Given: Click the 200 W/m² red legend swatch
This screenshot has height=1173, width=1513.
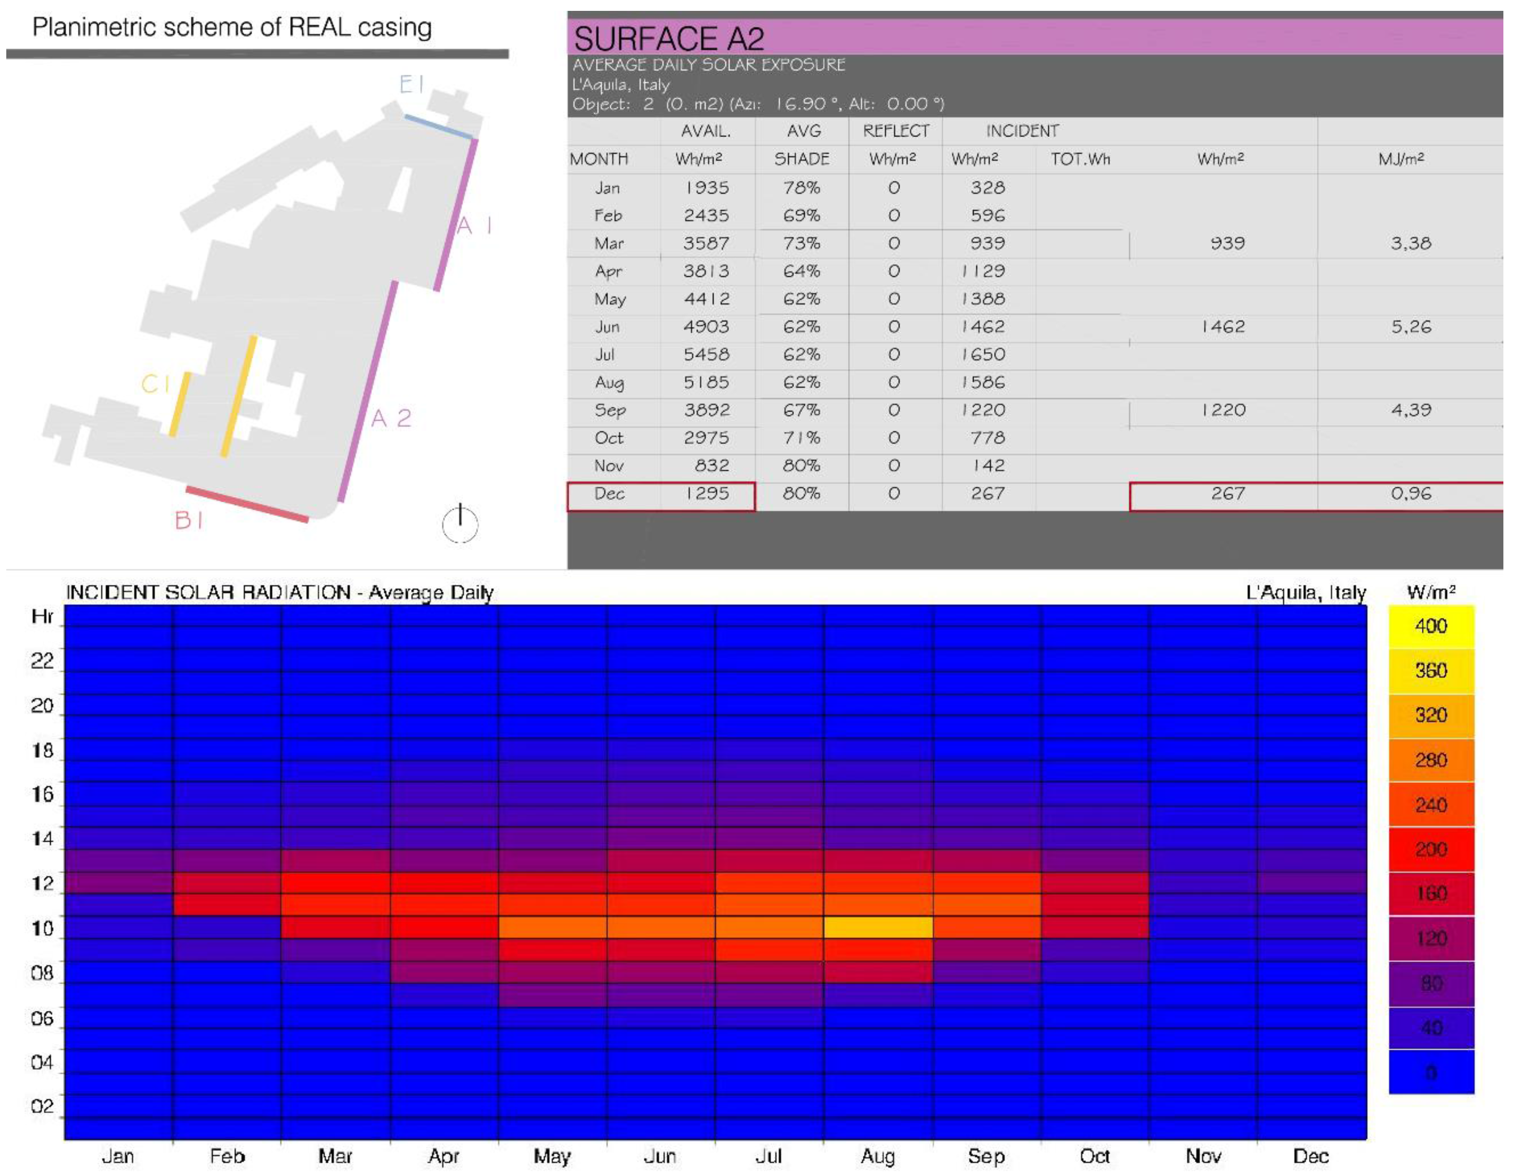Looking at the screenshot, I should pyautogui.click(x=1431, y=849).
